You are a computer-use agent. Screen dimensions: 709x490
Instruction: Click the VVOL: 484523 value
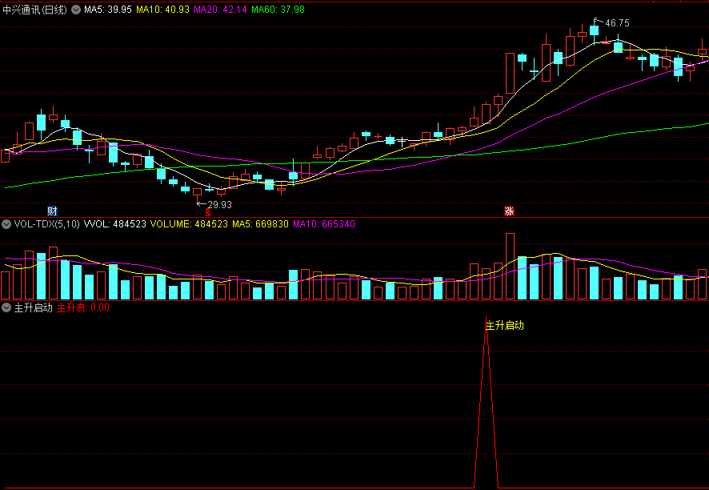point(115,224)
